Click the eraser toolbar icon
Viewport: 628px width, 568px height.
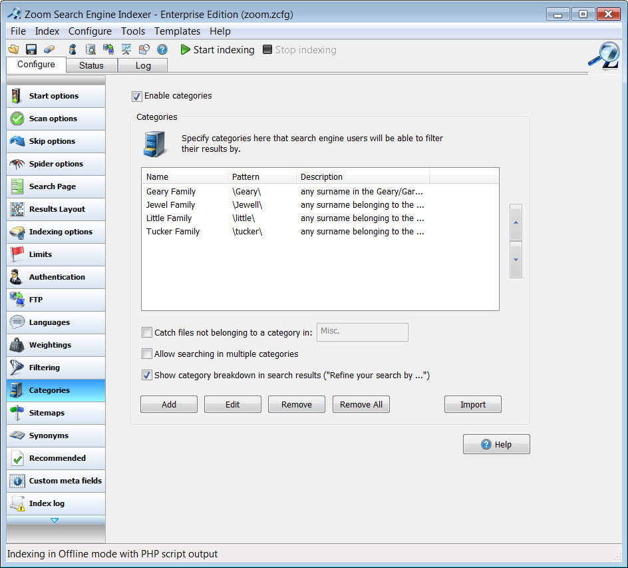49,49
